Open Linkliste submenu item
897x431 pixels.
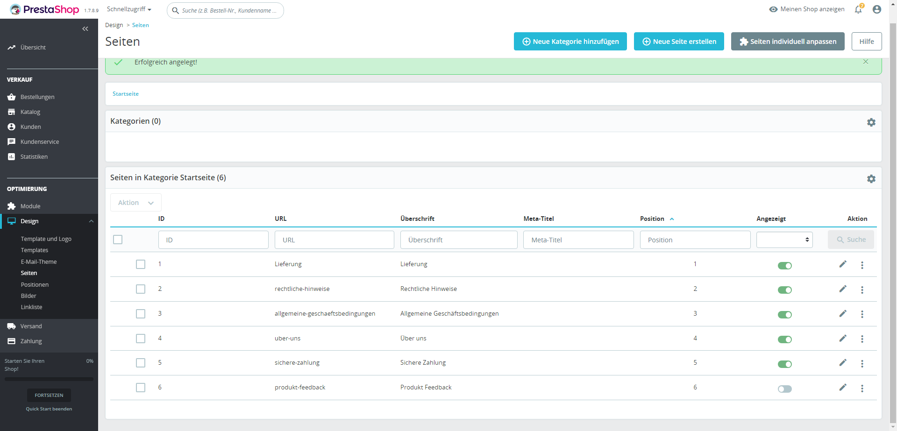click(x=32, y=307)
